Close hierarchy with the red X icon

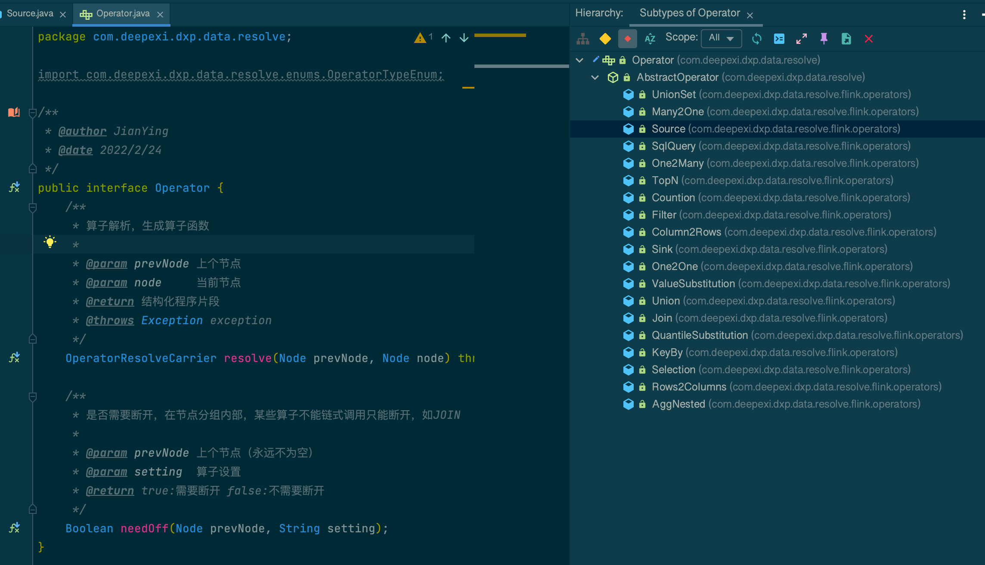coord(869,39)
